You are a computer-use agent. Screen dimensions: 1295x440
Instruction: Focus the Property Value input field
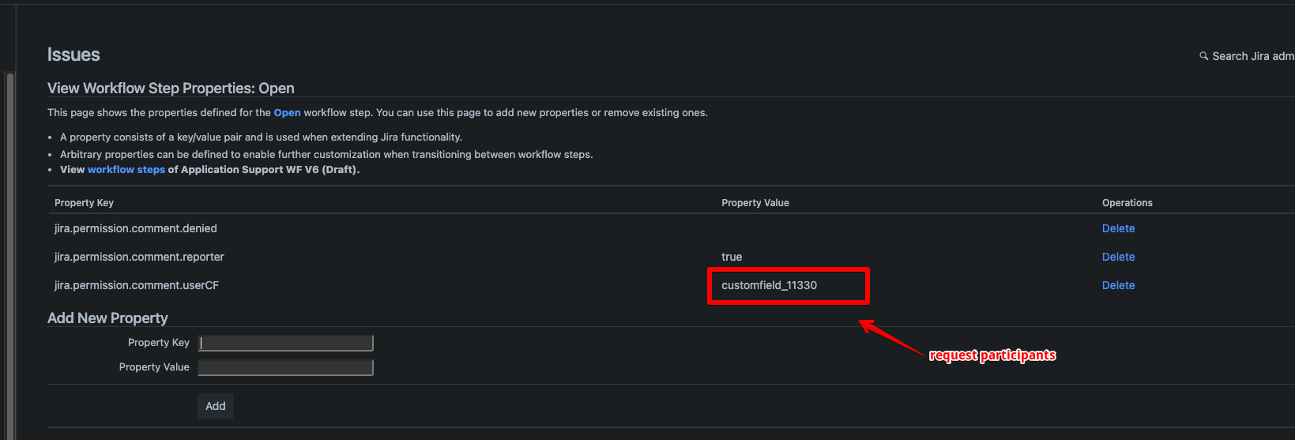tap(285, 367)
